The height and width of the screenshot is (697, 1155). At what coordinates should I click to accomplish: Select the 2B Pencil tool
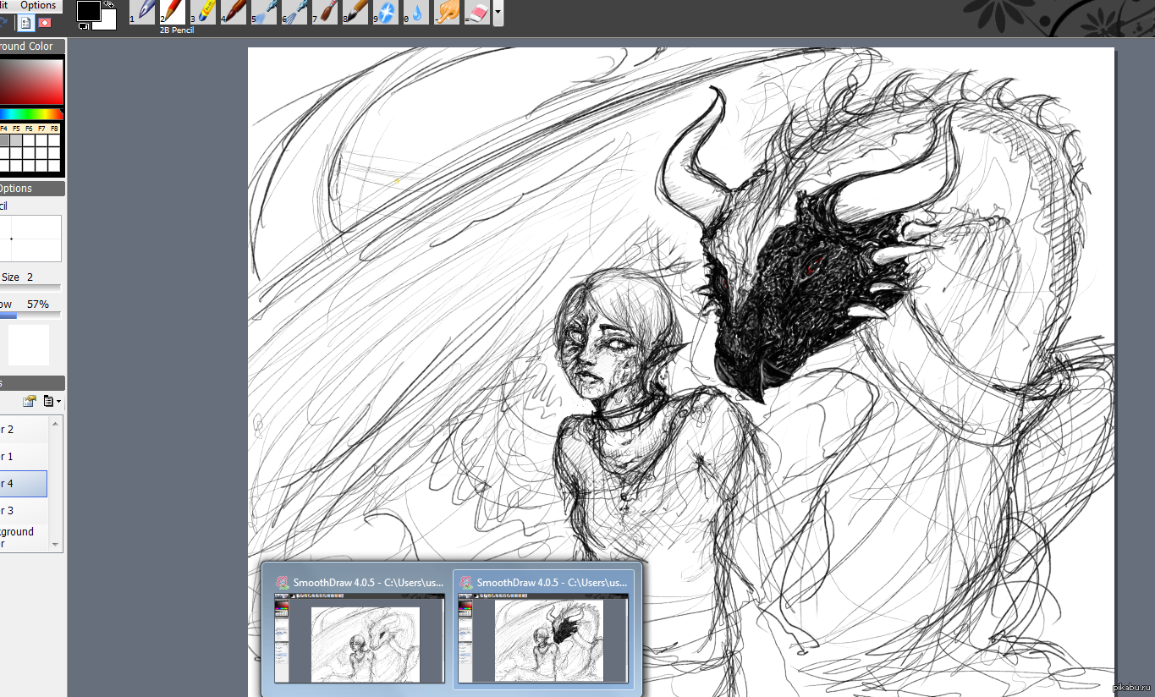pyautogui.click(x=173, y=12)
